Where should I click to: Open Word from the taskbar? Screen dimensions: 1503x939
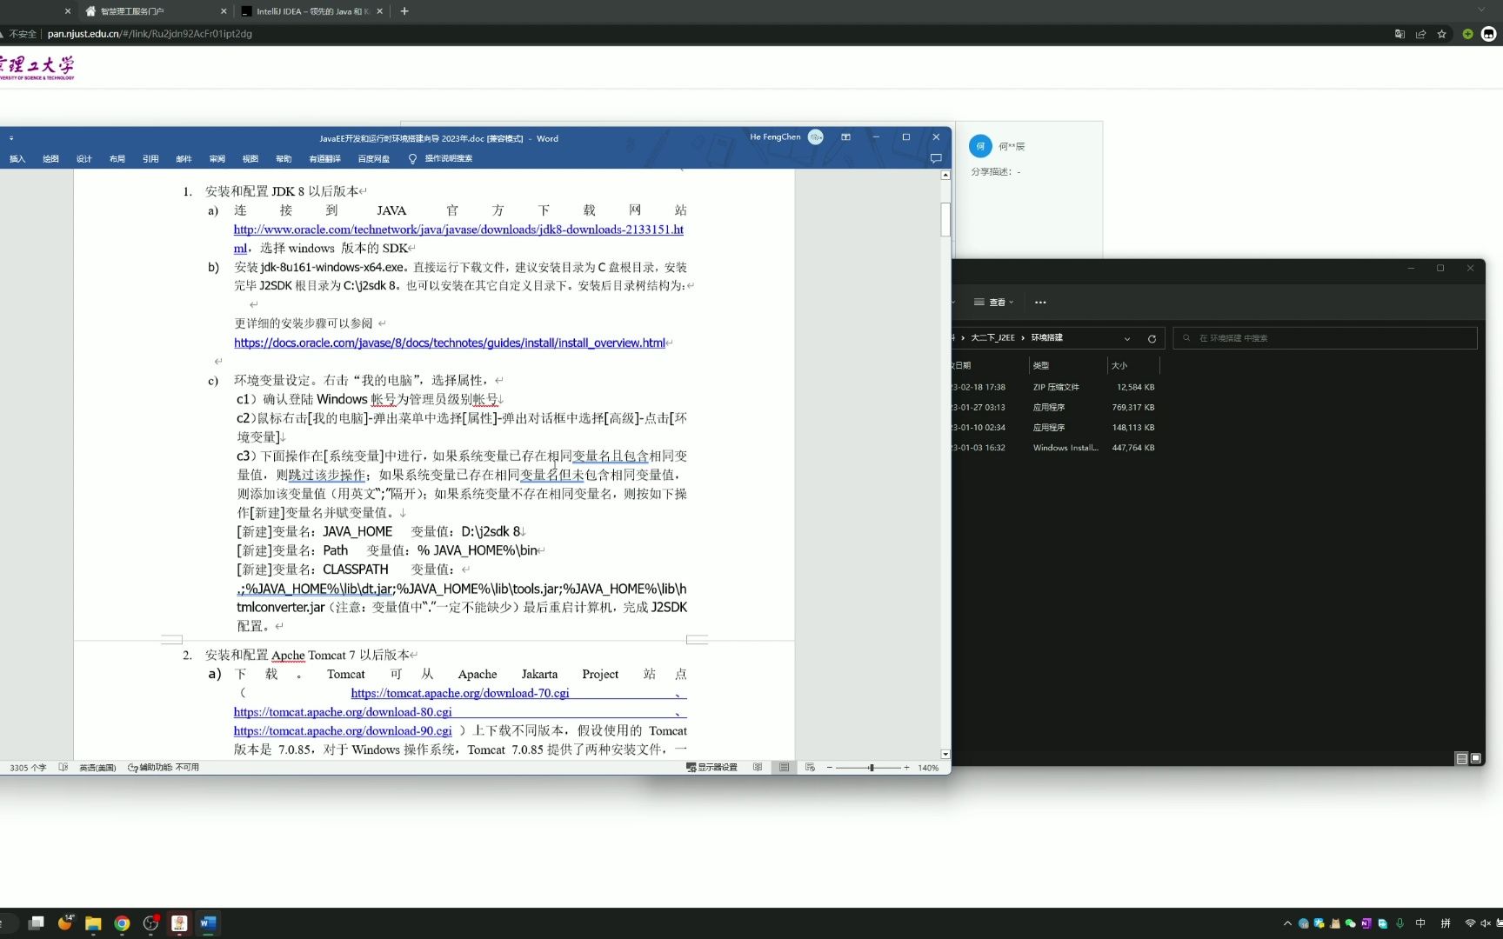click(x=208, y=923)
